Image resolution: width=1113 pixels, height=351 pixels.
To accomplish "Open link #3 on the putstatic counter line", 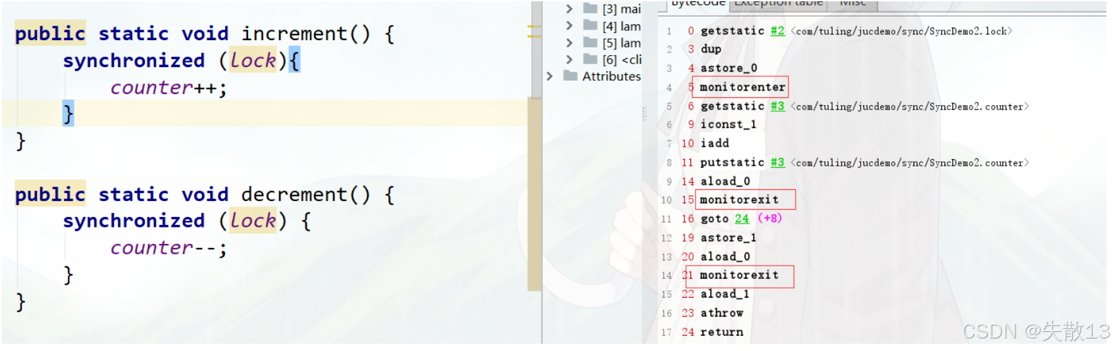I will (778, 162).
